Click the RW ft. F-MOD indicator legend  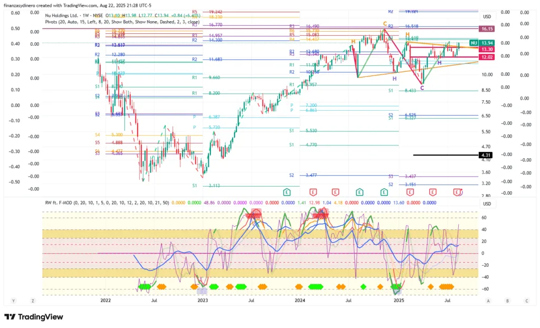(107, 202)
